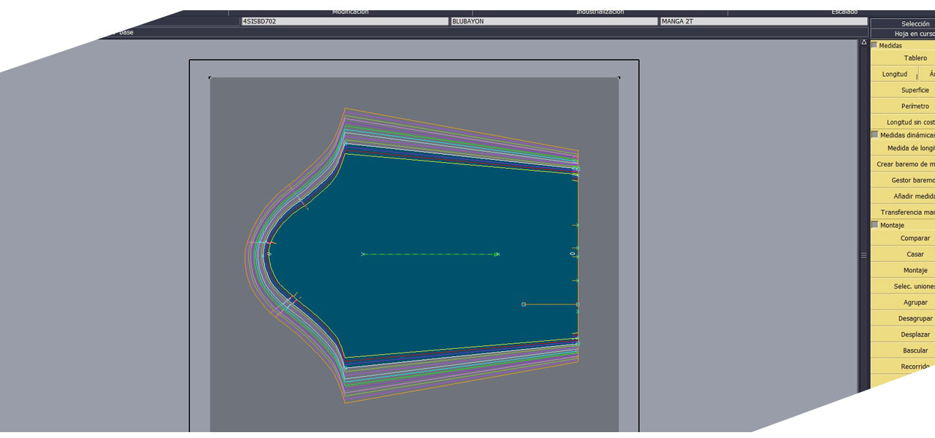Click the scroll-up arrow above the tool panel
Screen dimensions: 935x438
coord(863,43)
